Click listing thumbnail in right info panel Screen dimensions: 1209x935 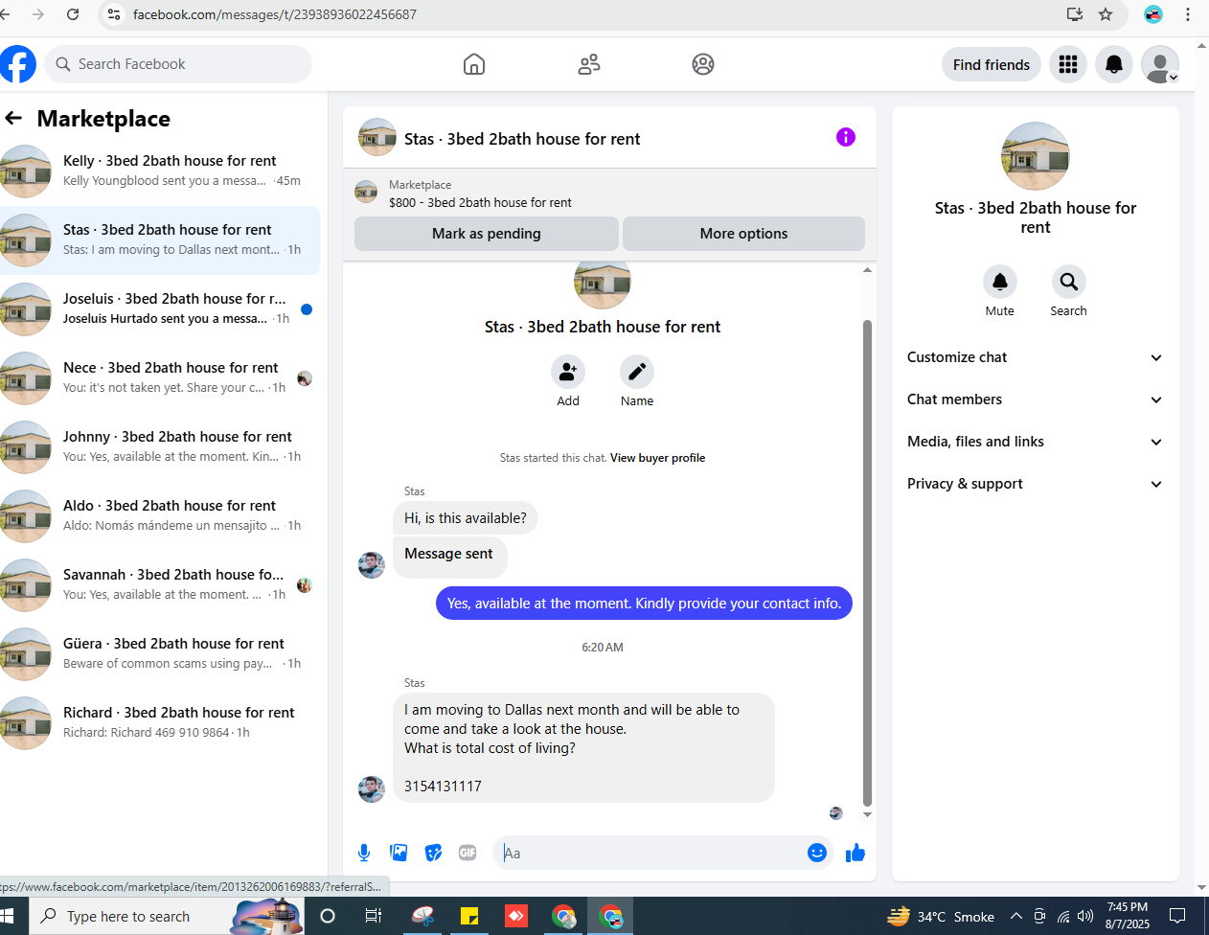point(1036,156)
